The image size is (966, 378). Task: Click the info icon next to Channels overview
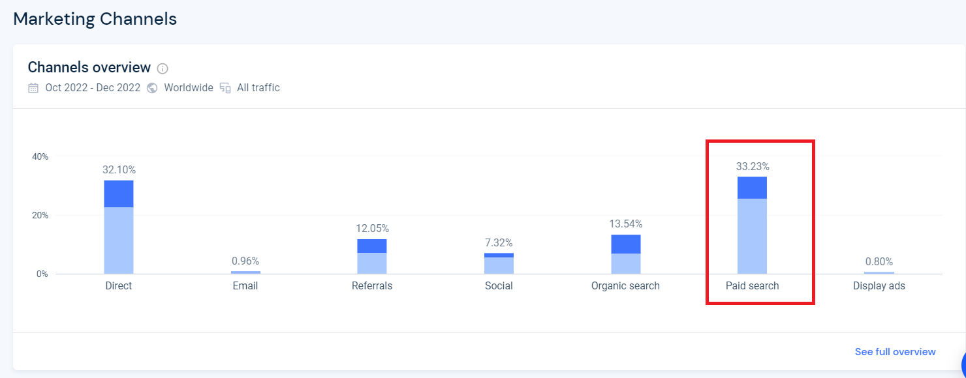coord(163,68)
